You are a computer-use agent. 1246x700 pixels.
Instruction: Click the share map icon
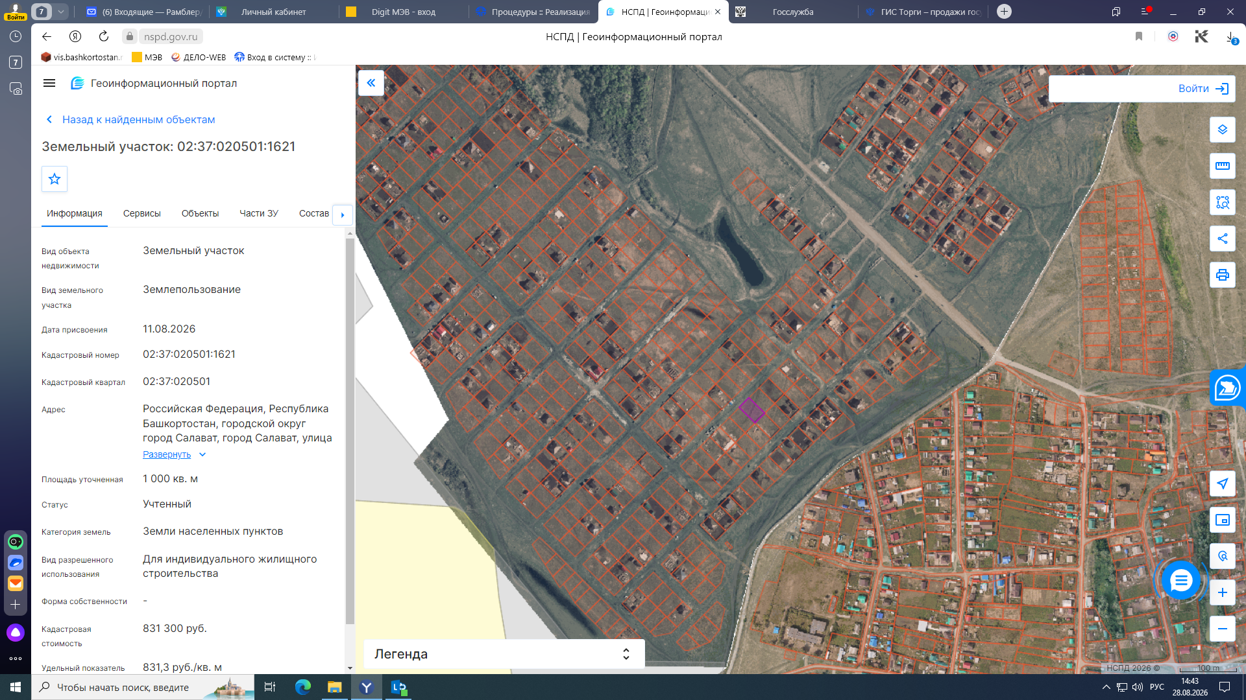click(x=1222, y=239)
